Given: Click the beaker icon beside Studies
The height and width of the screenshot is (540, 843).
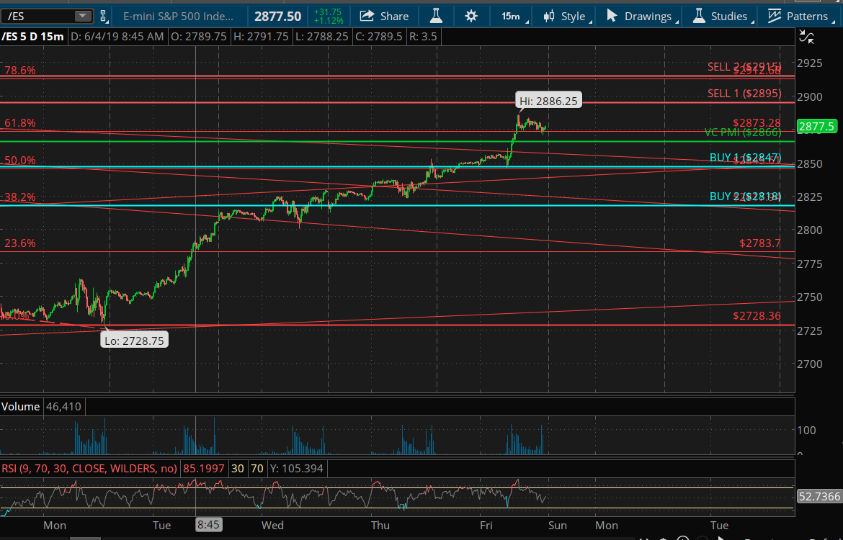Looking at the screenshot, I should (x=698, y=16).
